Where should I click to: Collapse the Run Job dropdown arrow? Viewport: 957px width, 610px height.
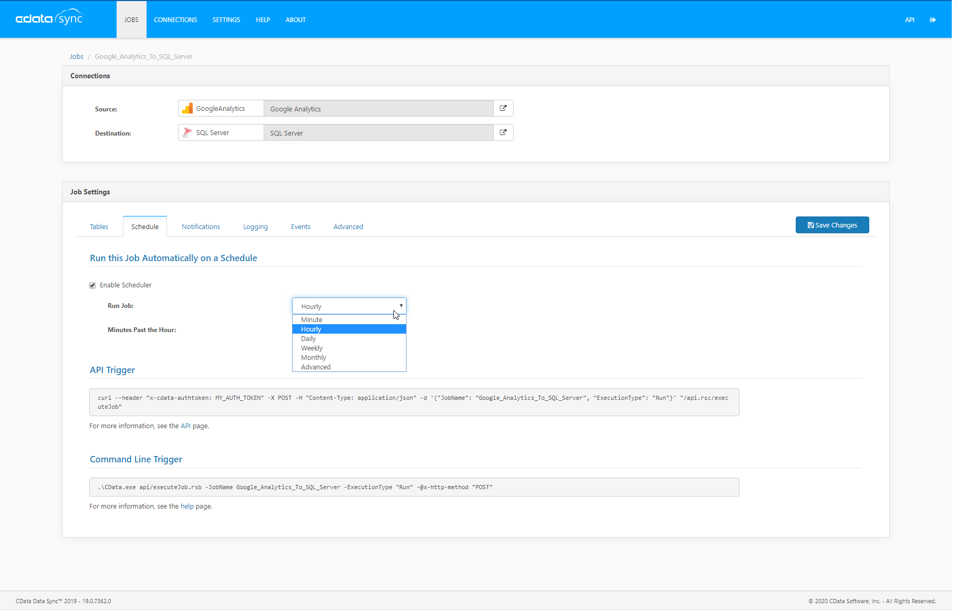pos(401,306)
